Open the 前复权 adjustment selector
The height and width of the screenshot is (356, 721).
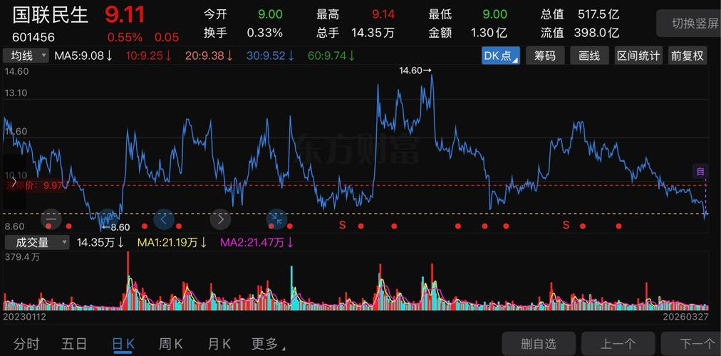tap(688, 56)
